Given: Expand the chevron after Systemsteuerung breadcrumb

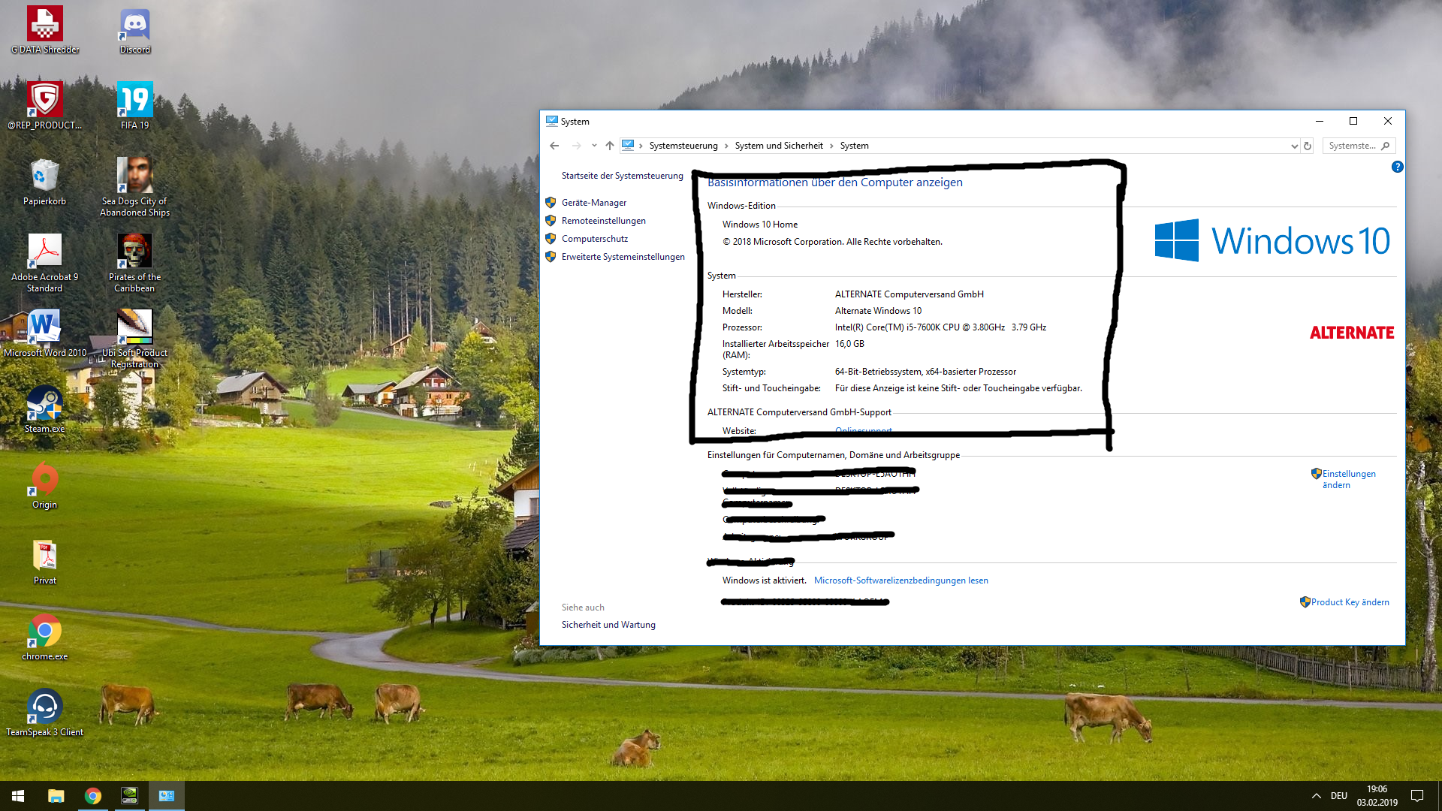Looking at the screenshot, I should (x=726, y=146).
